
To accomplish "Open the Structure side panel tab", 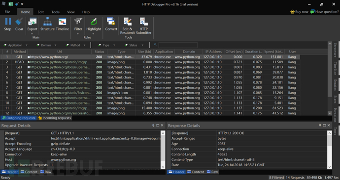I will 335,50.
